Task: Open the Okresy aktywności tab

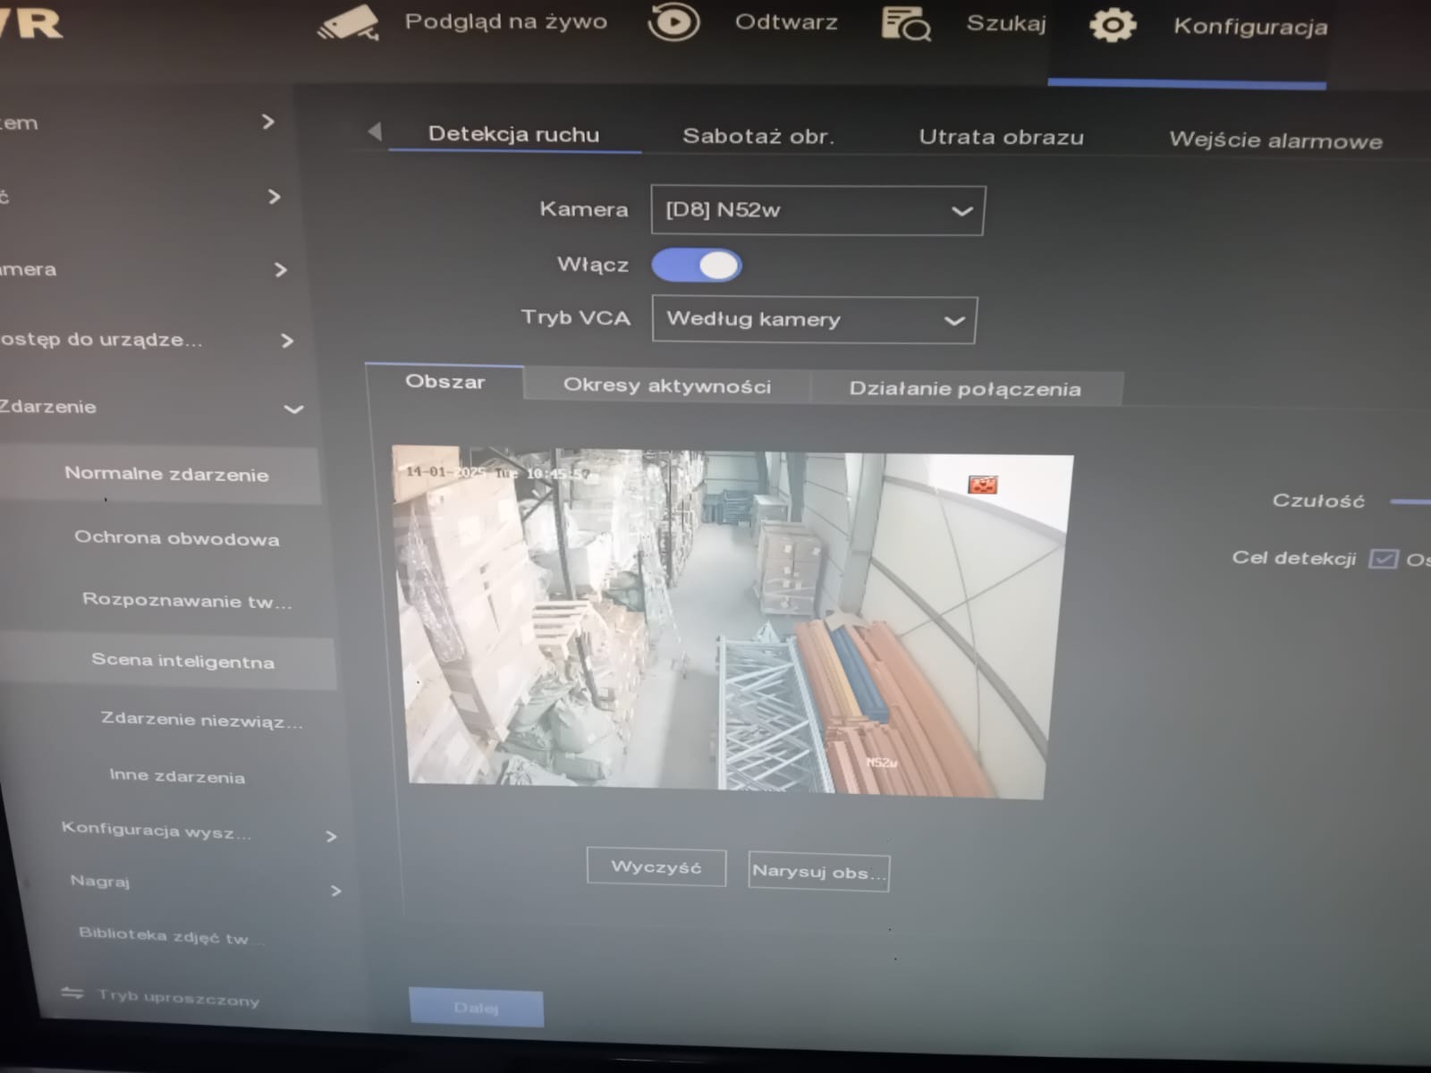Action: coord(667,385)
